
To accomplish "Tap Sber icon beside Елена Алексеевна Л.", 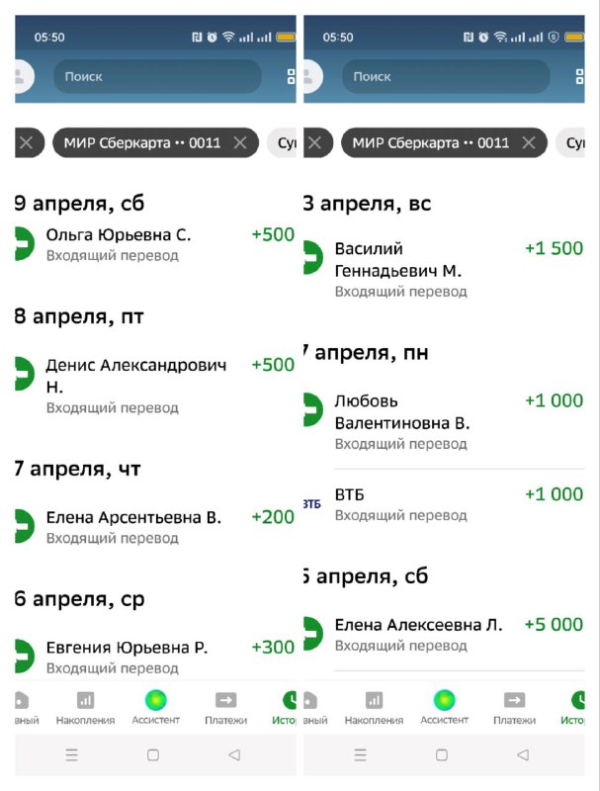I will click(x=312, y=634).
